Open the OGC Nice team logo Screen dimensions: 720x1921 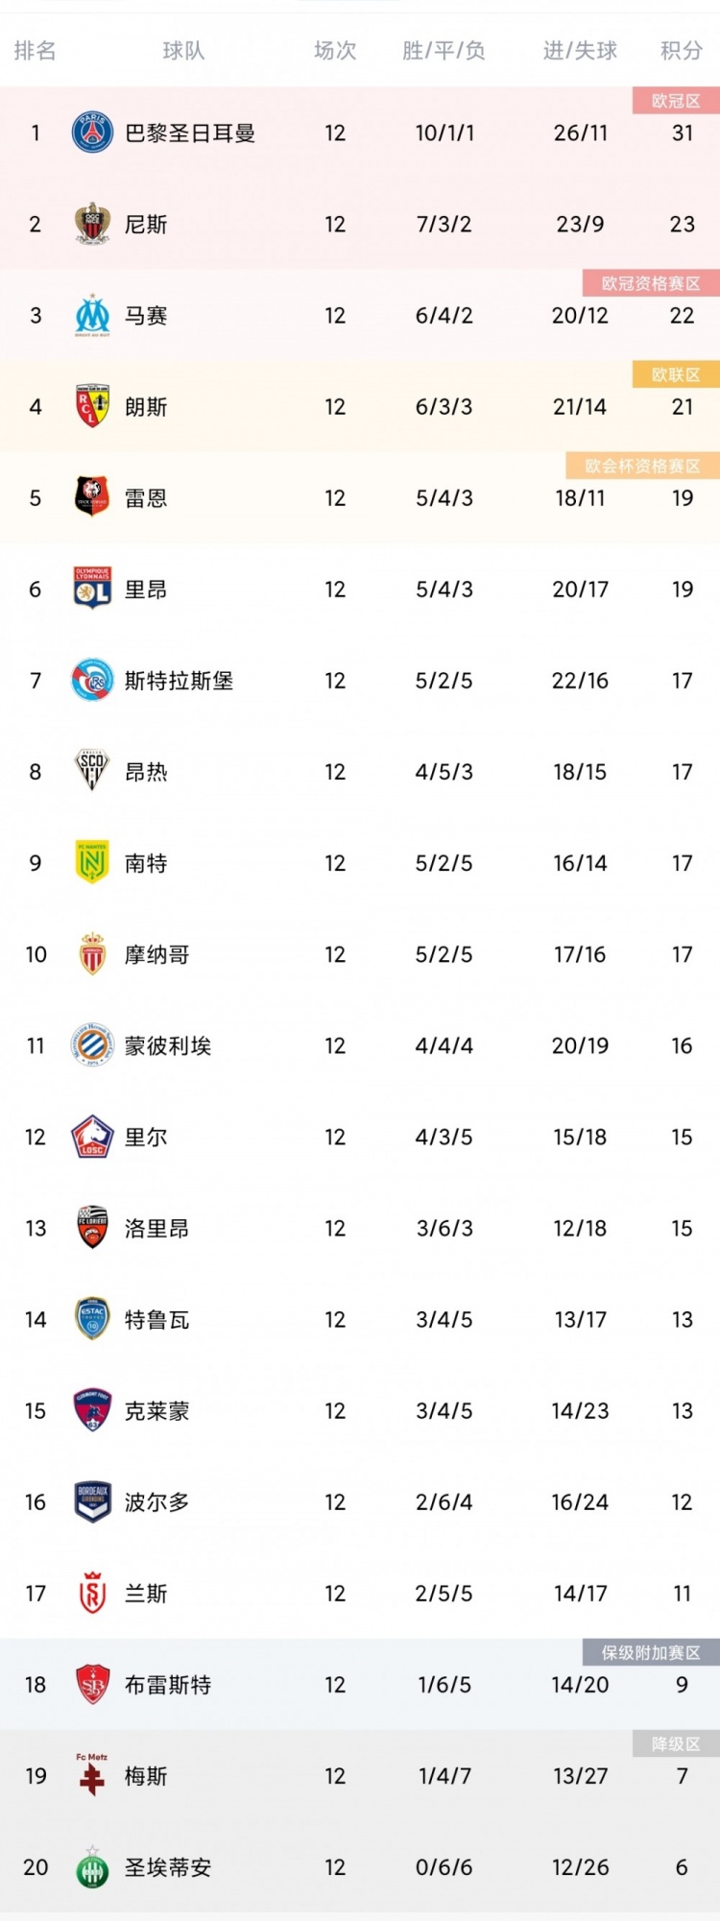(92, 224)
